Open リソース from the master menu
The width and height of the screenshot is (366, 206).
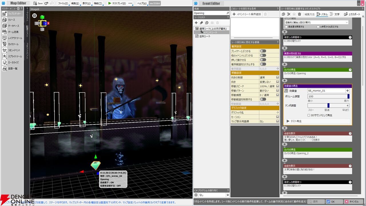[x=11, y=20]
